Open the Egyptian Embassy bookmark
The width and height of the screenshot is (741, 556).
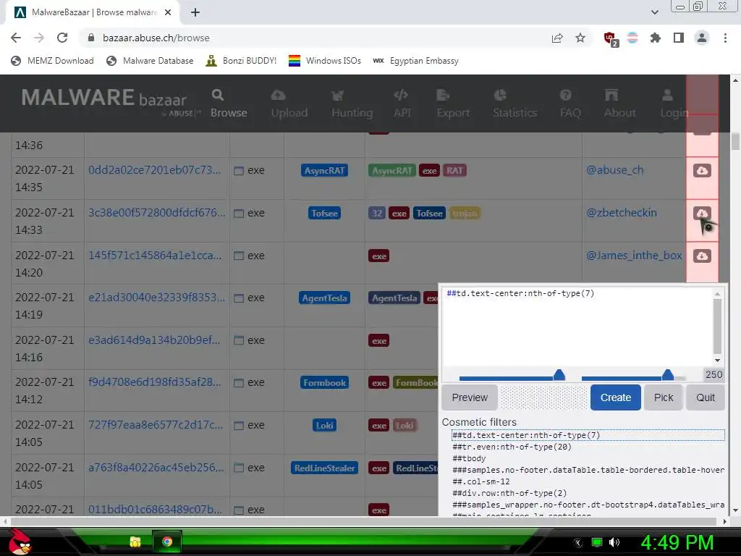pos(415,61)
